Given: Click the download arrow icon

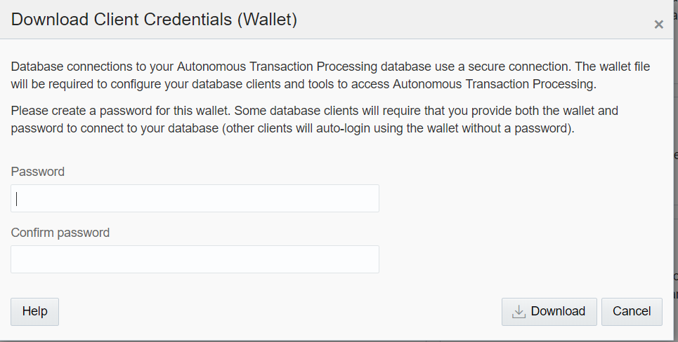Looking at the screenshot, I should [x=519, y=312].
